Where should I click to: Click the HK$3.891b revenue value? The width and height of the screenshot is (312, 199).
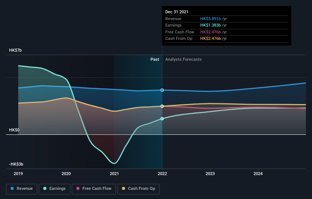[211, 19]
